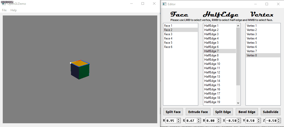Focus the Z coordinate field
Viewport: 284px width, 127px height.
pyautogui.click(x=271, y=121)
